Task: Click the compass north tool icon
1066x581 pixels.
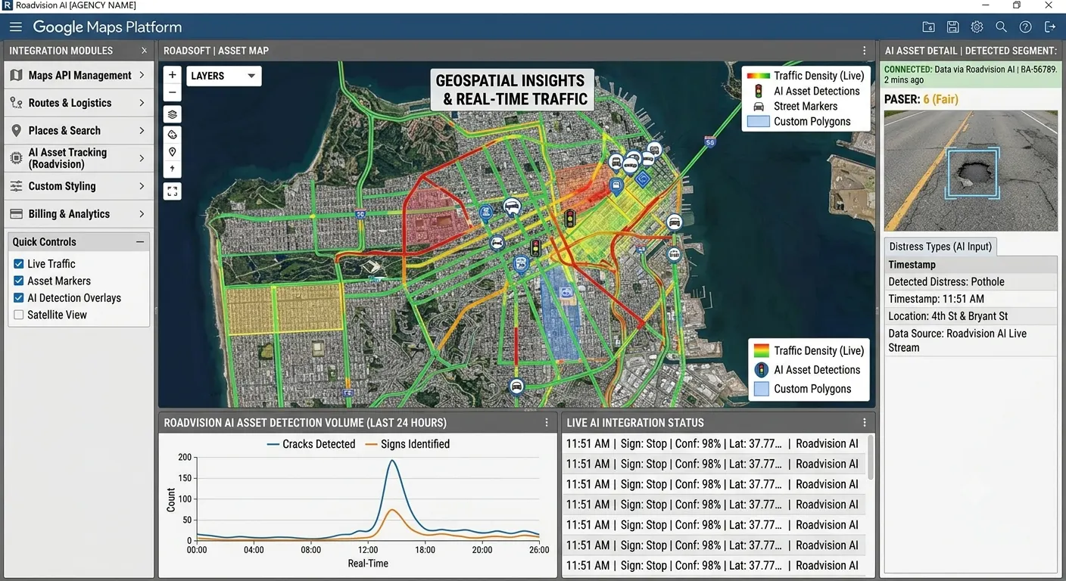Action: click(173, 169)
